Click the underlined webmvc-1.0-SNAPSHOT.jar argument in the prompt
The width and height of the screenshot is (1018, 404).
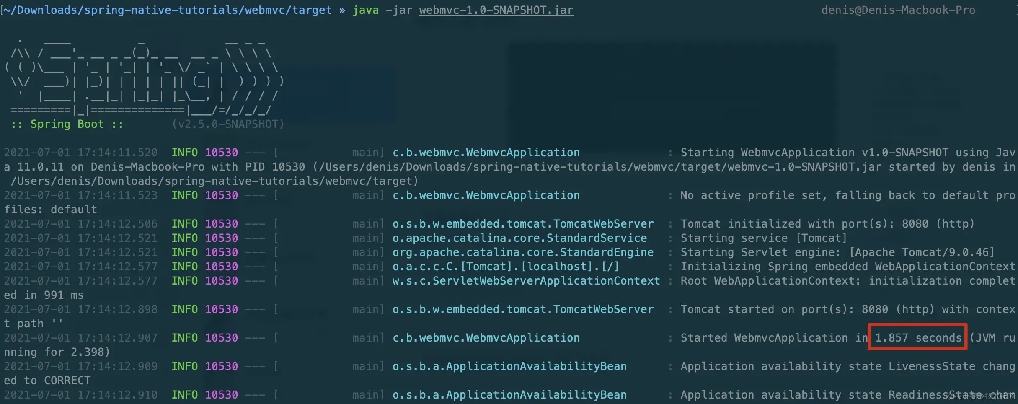point(496,10)
